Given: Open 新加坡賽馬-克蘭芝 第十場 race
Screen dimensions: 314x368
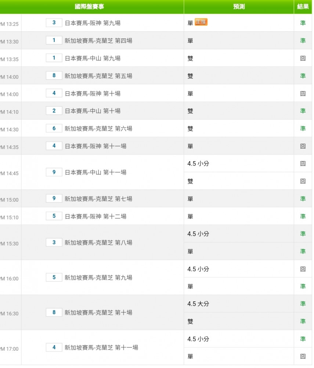Looking at the screenshot, I should click(x=98, y=312).
